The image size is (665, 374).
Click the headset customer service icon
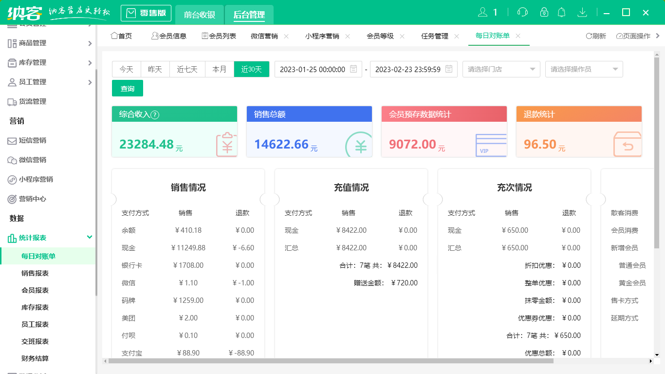(522, 12)
